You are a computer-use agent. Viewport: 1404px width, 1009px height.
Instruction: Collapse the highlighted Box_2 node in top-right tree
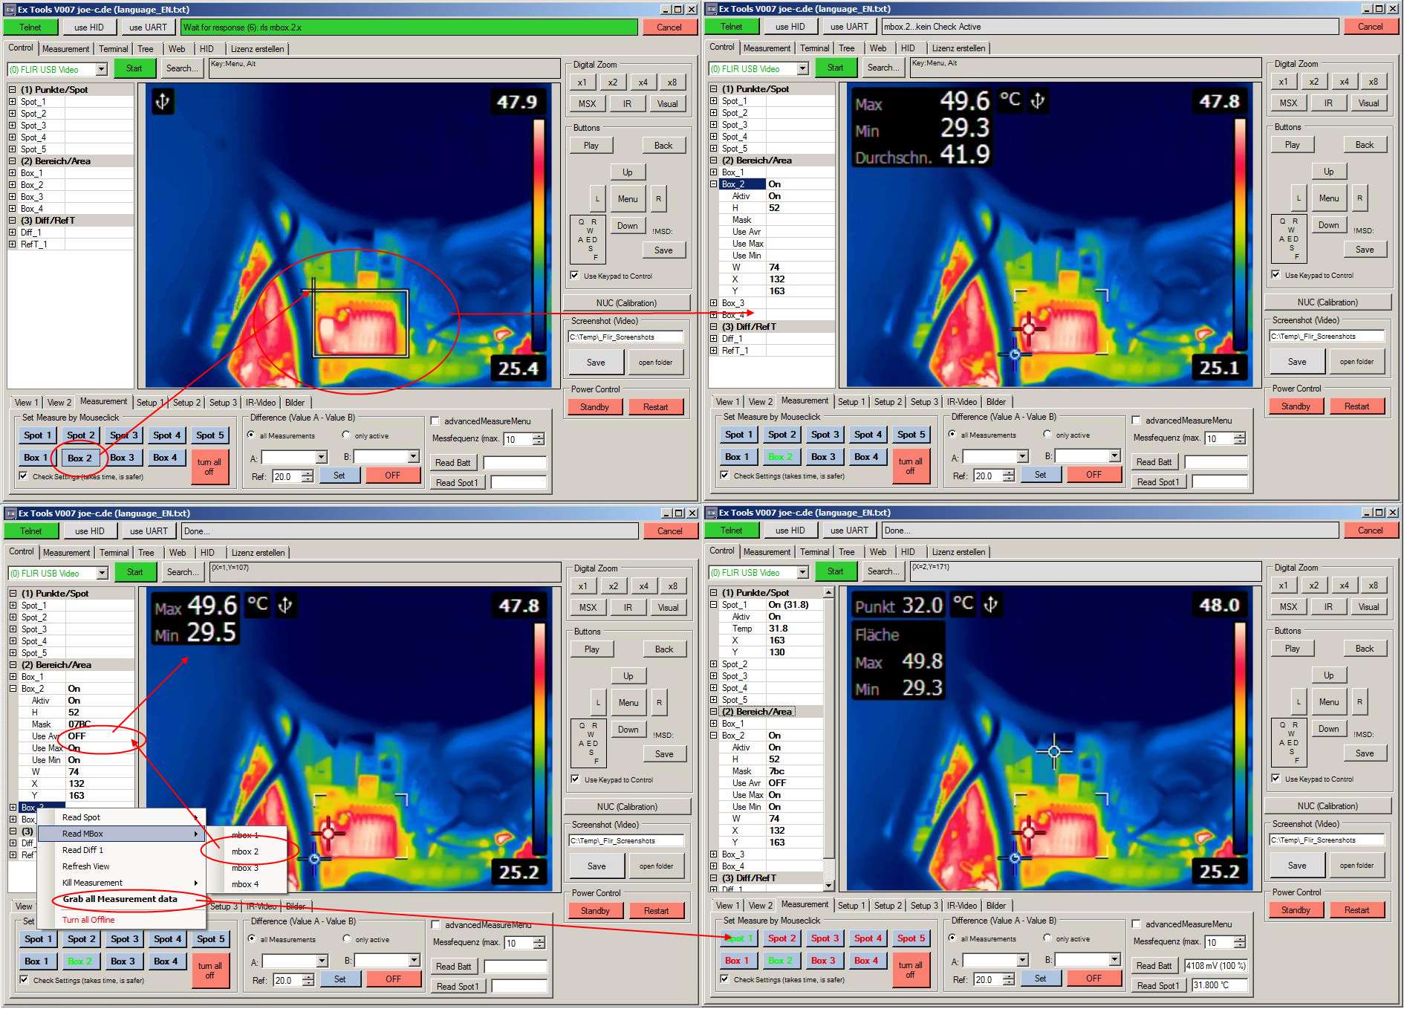pyautogui.click(x=714, y=184)
